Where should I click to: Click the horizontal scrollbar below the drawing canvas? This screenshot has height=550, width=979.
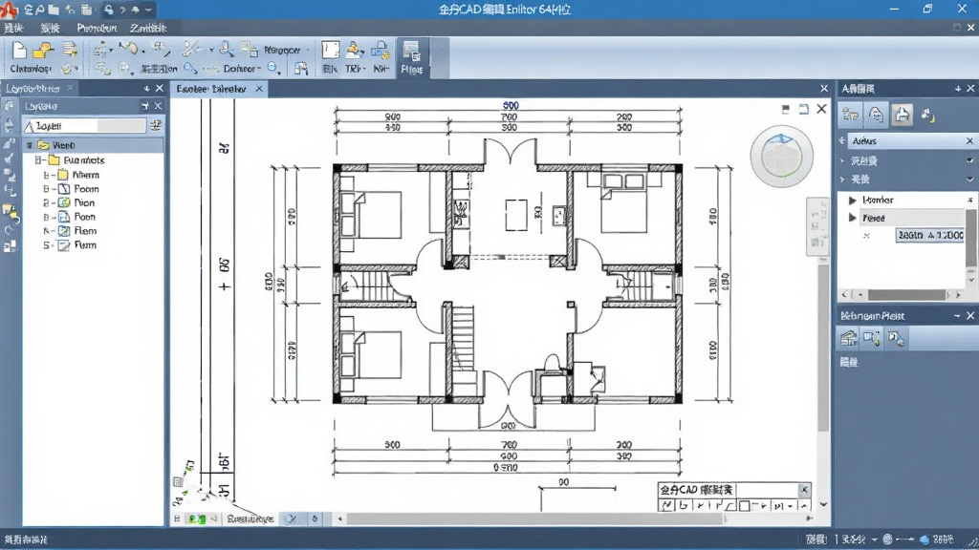coord(534,518)
